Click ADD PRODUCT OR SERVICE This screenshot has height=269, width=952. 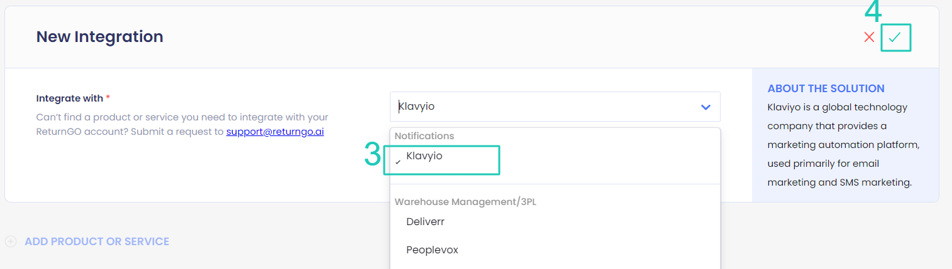pyautogui.click(x=97, y=241)
